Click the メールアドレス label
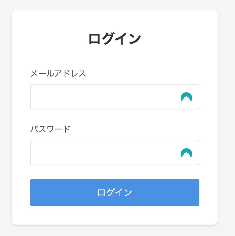235x236 pixels. [58, 73]
